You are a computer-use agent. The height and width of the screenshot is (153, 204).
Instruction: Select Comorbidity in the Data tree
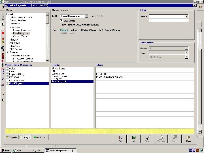(x=15, y=24)
